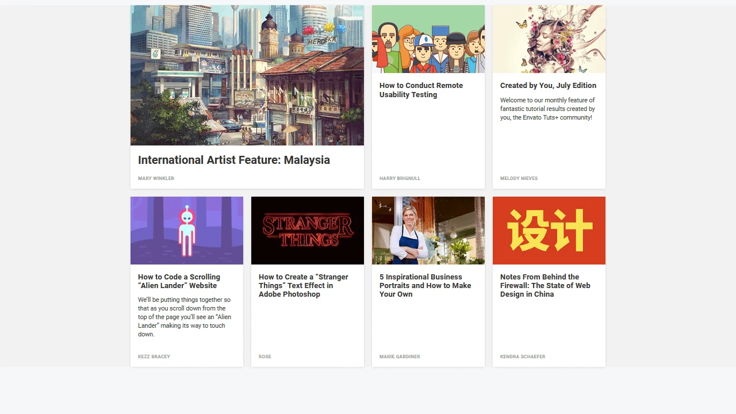Viewport: 736px width, 414px height.
Task: Open the "International Artist Feature: Malaysia" article
Action: coord(233,160)
